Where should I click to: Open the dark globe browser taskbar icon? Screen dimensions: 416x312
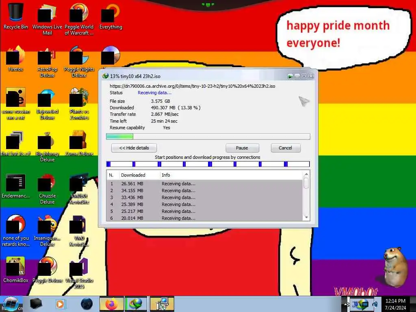tap(87, 304)
